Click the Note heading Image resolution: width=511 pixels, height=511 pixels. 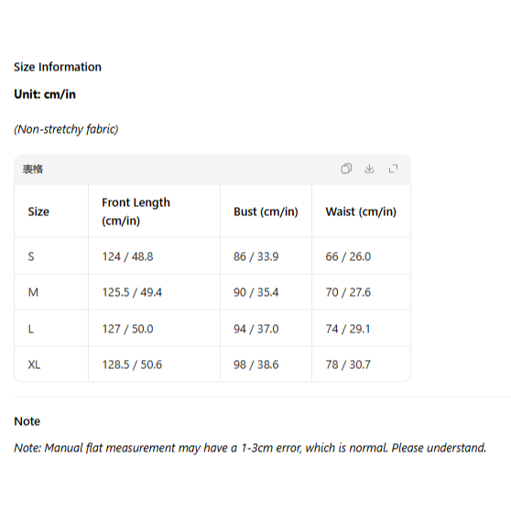[x=27, y=421]
